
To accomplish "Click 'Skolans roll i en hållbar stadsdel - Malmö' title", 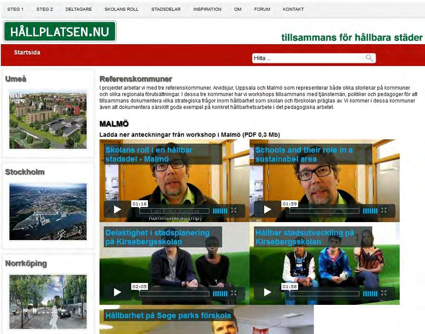I will (x=149, y=154).
